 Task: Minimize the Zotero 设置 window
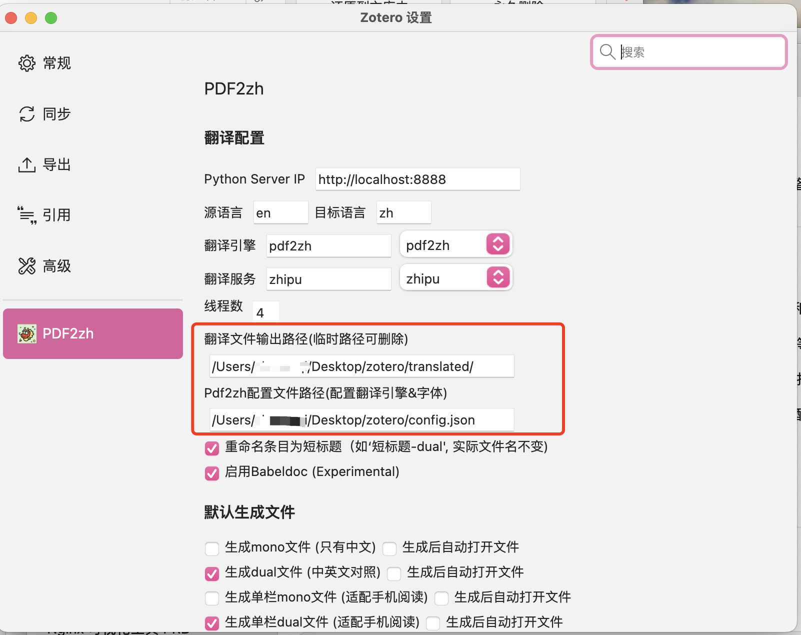[31, 18]
